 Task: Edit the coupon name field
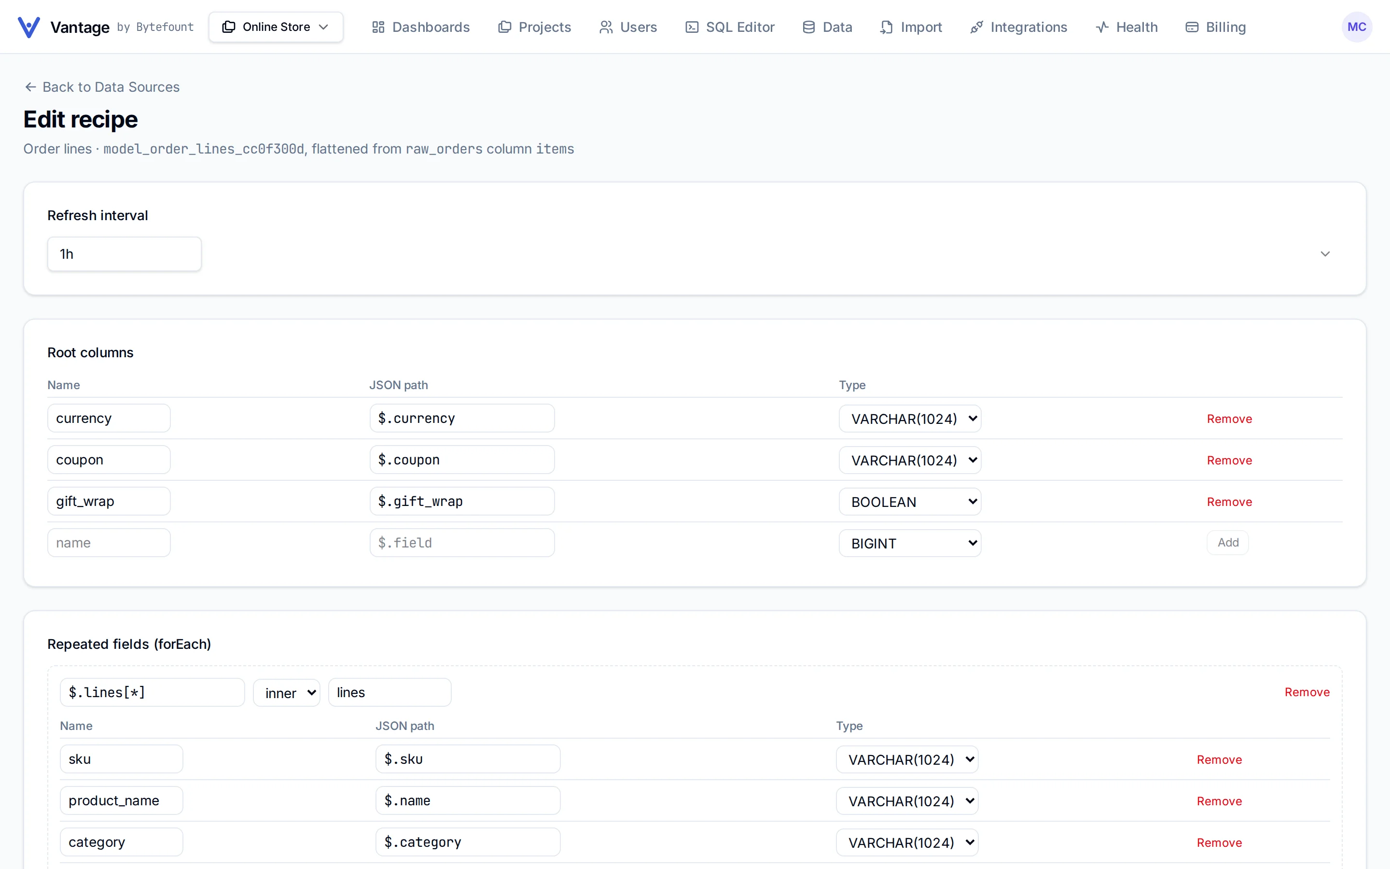point(109,460)
